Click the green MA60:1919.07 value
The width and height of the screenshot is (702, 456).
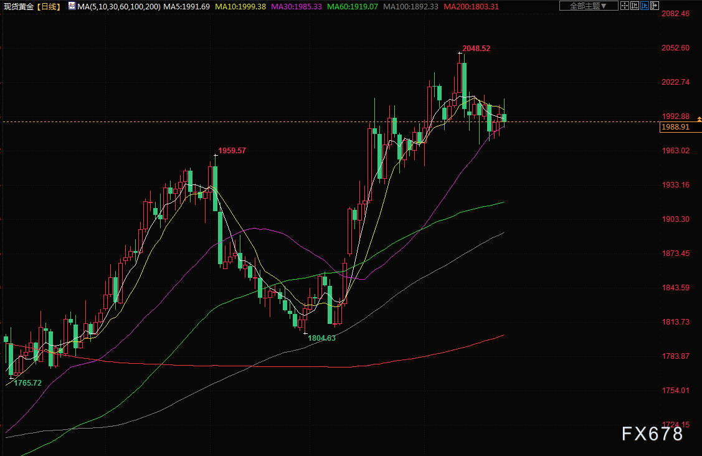(x=353, y=7)
